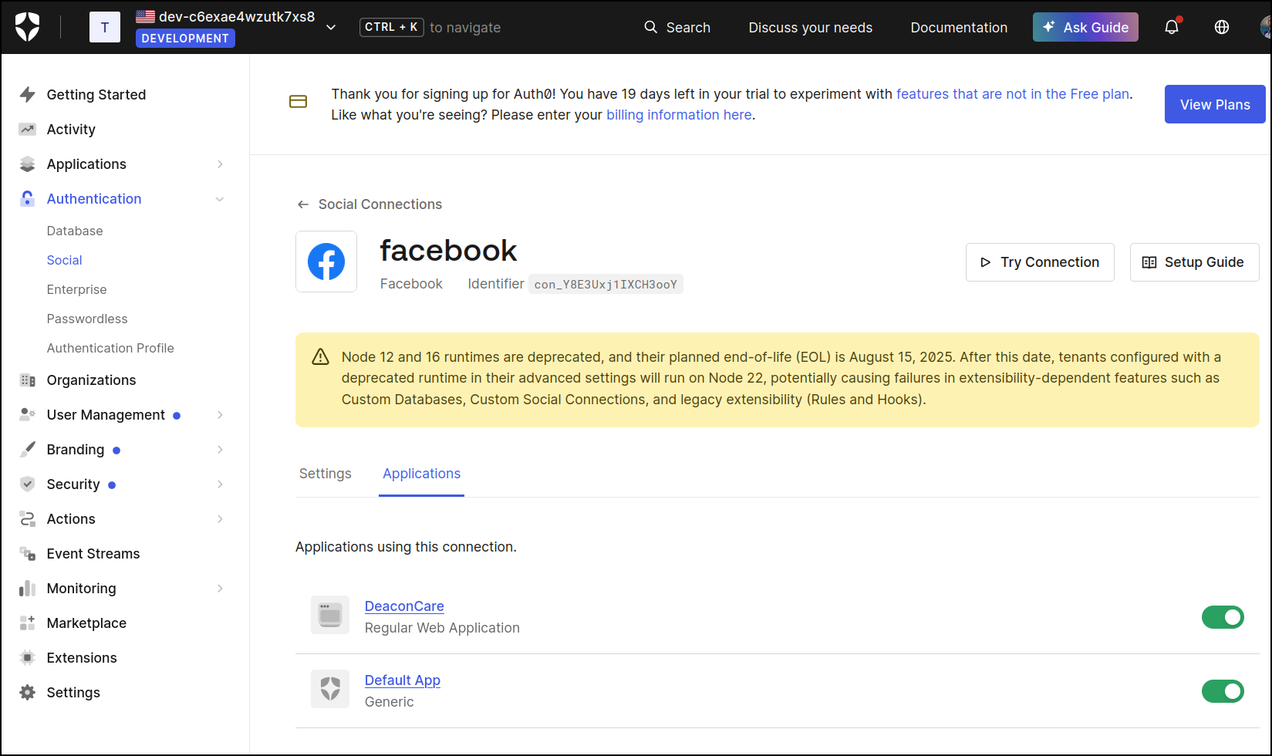The image size is (1272, 756).
Task: Open features not in Free plan link
Action: click(1013, 94)
